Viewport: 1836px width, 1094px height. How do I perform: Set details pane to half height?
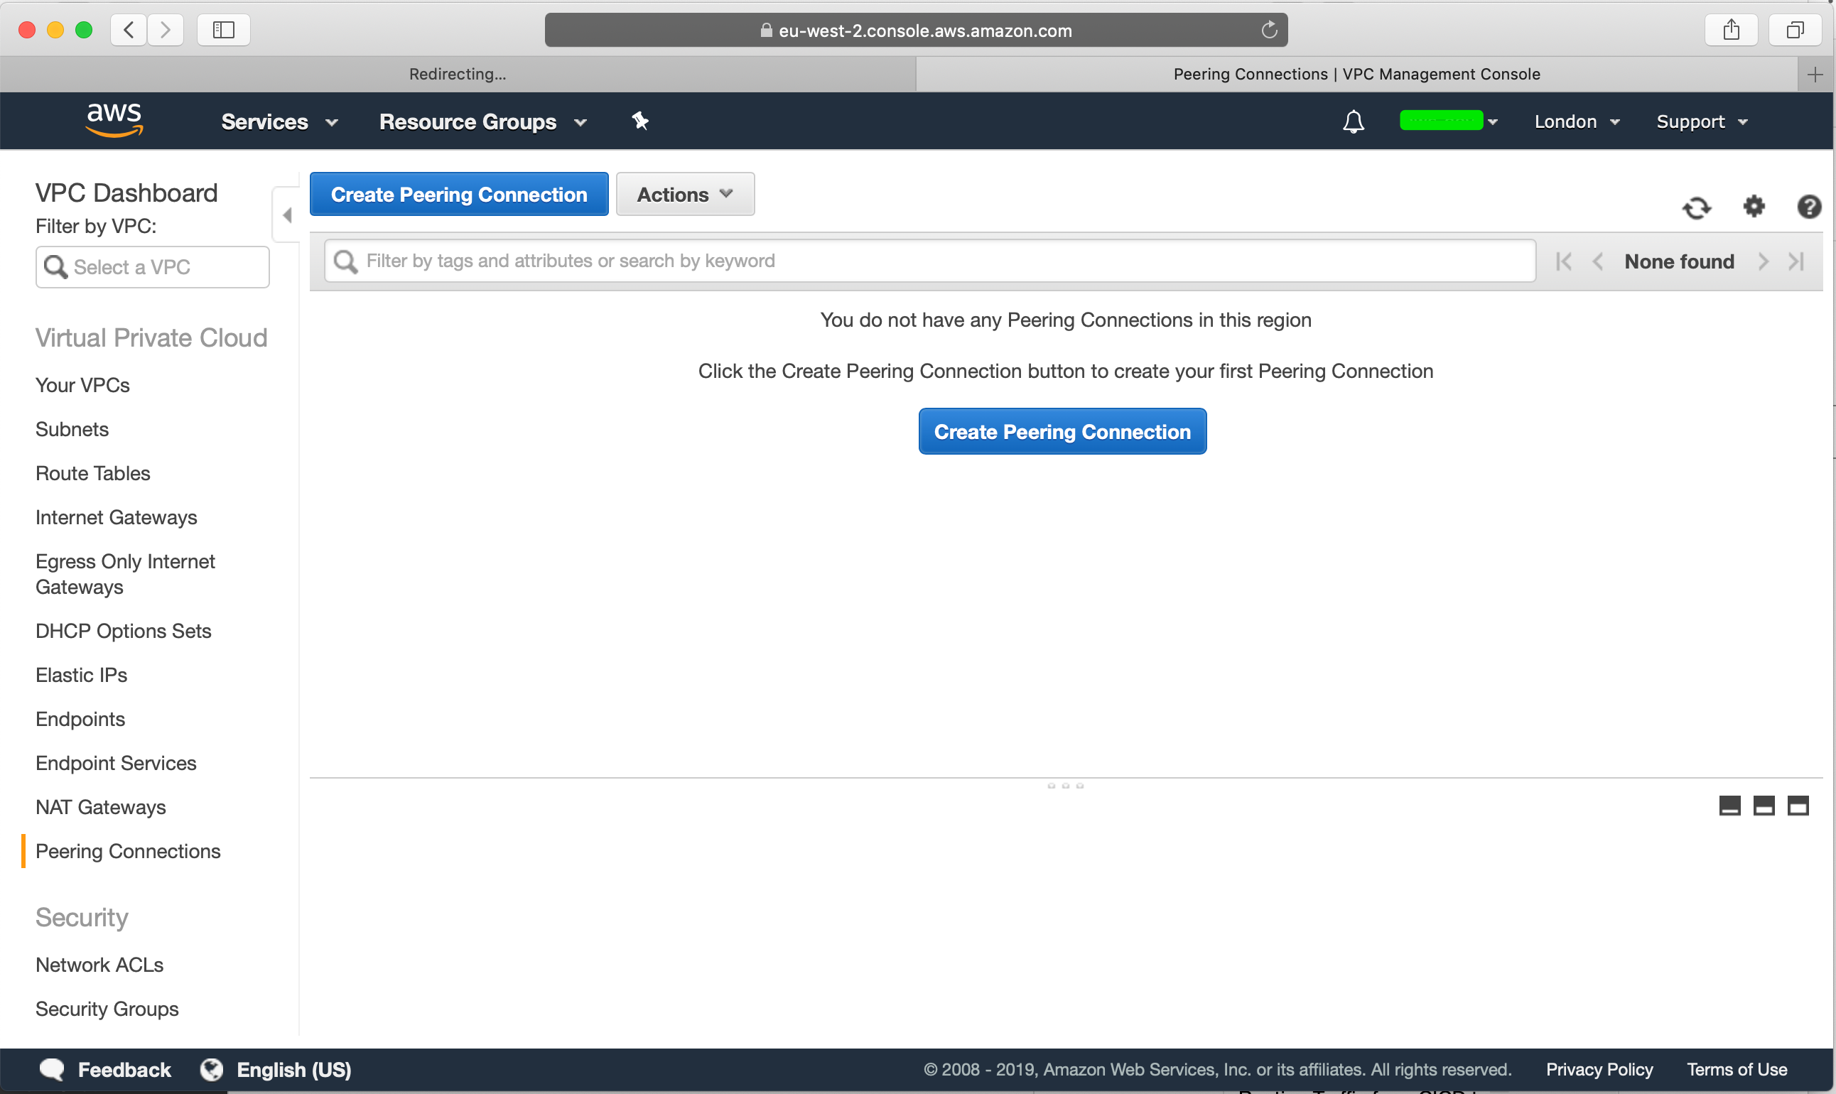1764,806
